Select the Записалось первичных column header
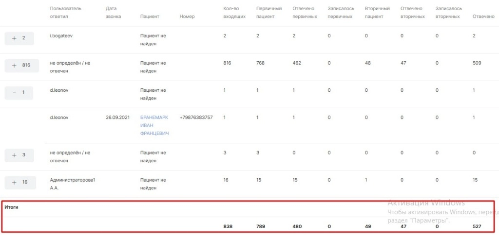Image resolution: width=499 pixels, height=236 pixels. (341, 13)
